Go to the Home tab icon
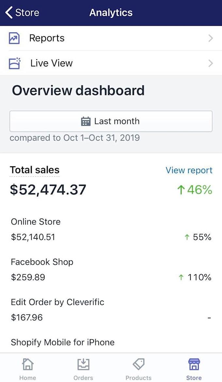222x382 pixels. [x=28, y=364]
